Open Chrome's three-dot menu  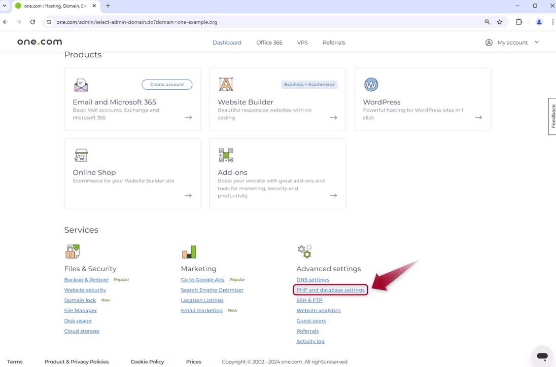coord(552,22)
